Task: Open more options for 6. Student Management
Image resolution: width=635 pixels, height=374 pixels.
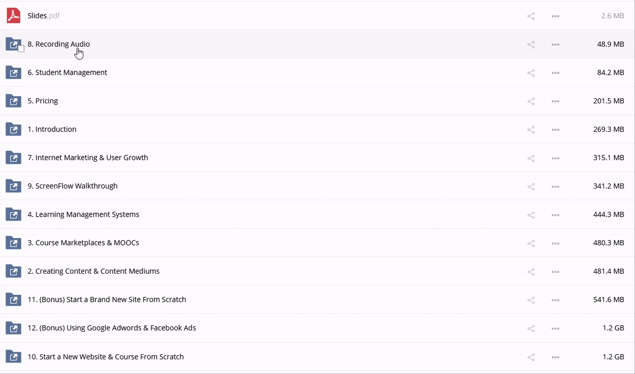Action: (x=555, y=73)
